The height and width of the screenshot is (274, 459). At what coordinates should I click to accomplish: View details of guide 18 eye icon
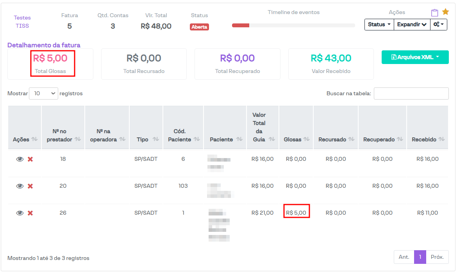pos(20,159)
